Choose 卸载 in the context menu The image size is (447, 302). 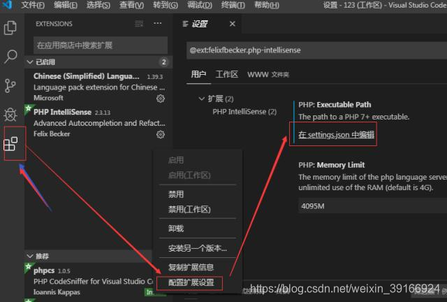click(176, 229)
